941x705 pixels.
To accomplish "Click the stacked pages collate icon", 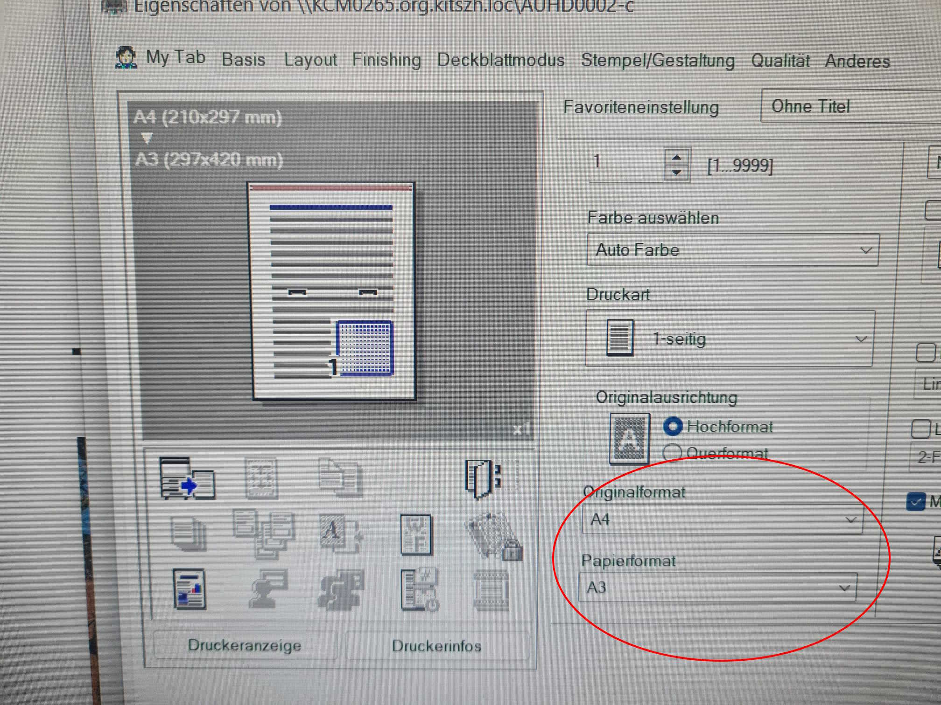I will pos(188,534).
